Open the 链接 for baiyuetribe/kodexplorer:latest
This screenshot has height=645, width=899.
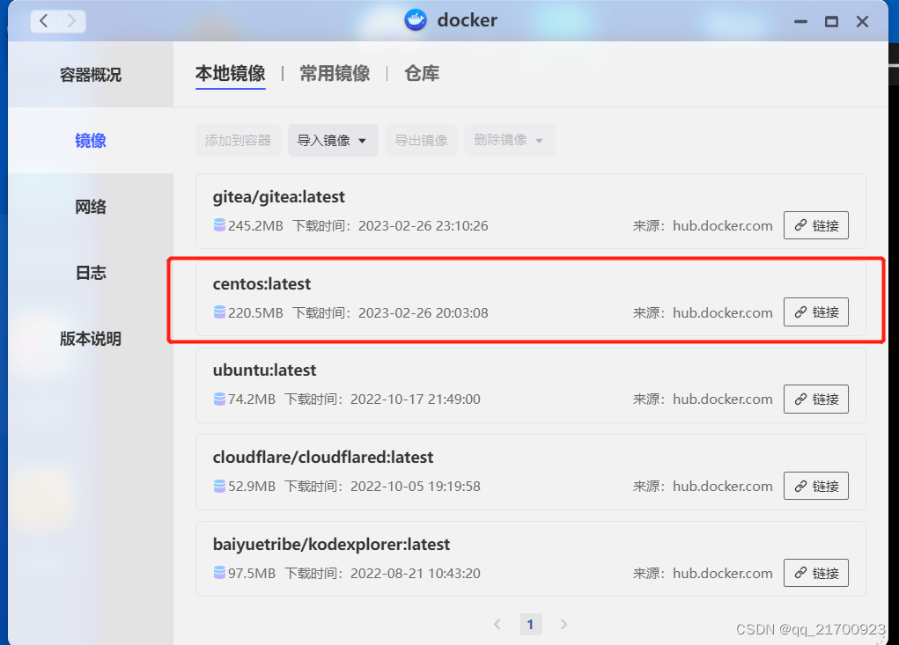[816, 573]
